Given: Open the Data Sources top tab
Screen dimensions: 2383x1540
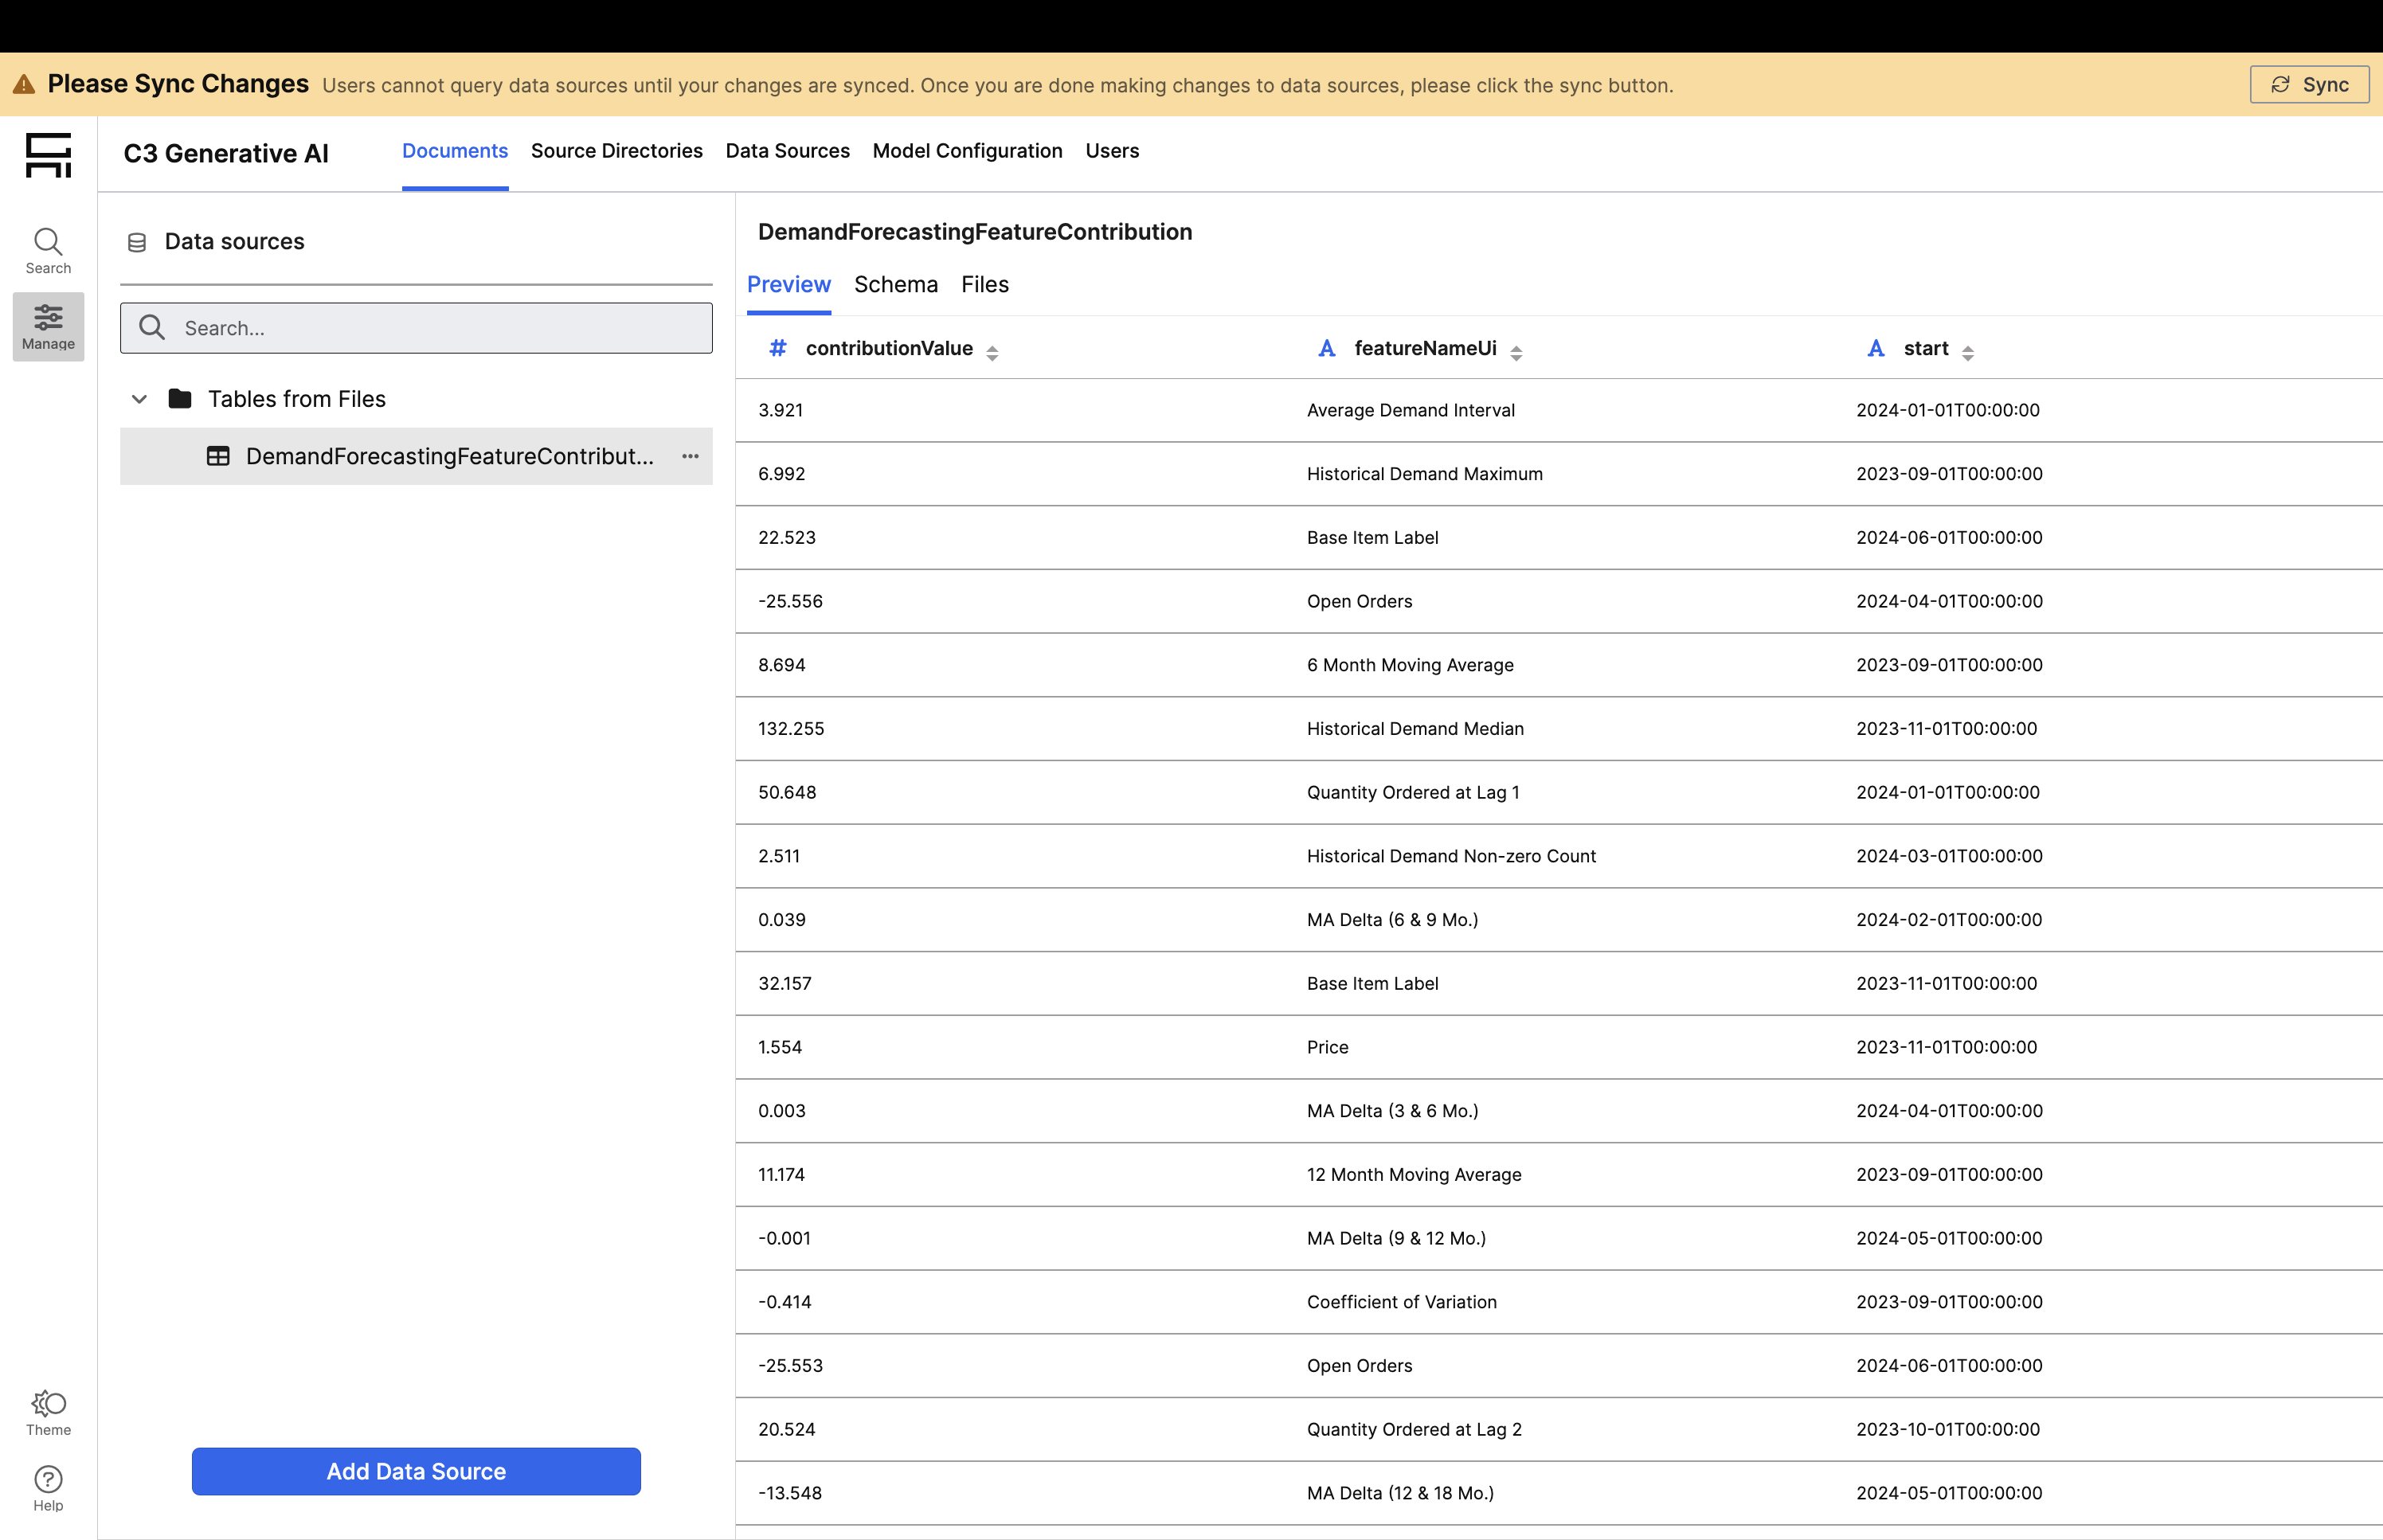Looking at the screenshot, I should 787,151.
